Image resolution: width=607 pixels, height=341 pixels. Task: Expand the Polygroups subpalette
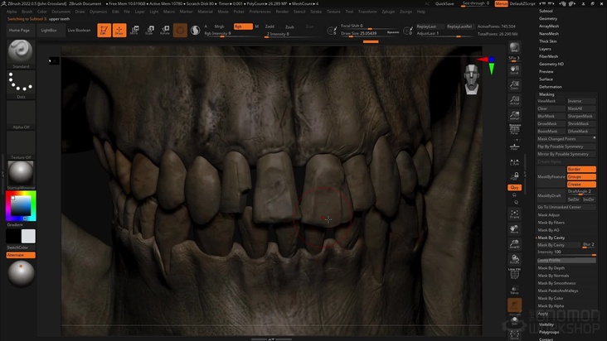(x=550, y=331)
